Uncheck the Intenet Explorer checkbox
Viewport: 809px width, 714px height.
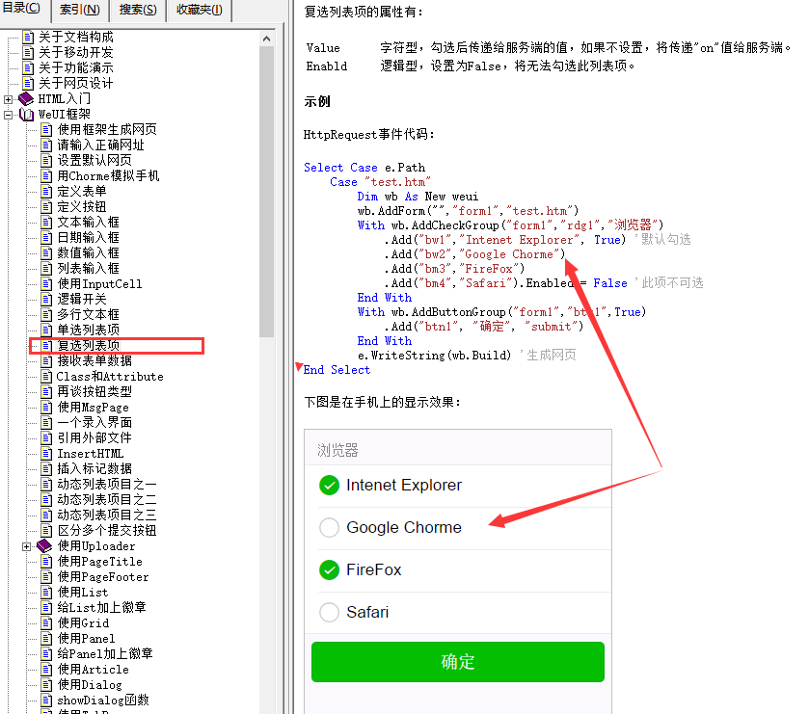329,485
